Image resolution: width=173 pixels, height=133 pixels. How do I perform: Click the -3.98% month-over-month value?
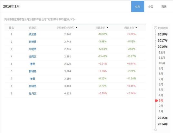tap(102, 41)
